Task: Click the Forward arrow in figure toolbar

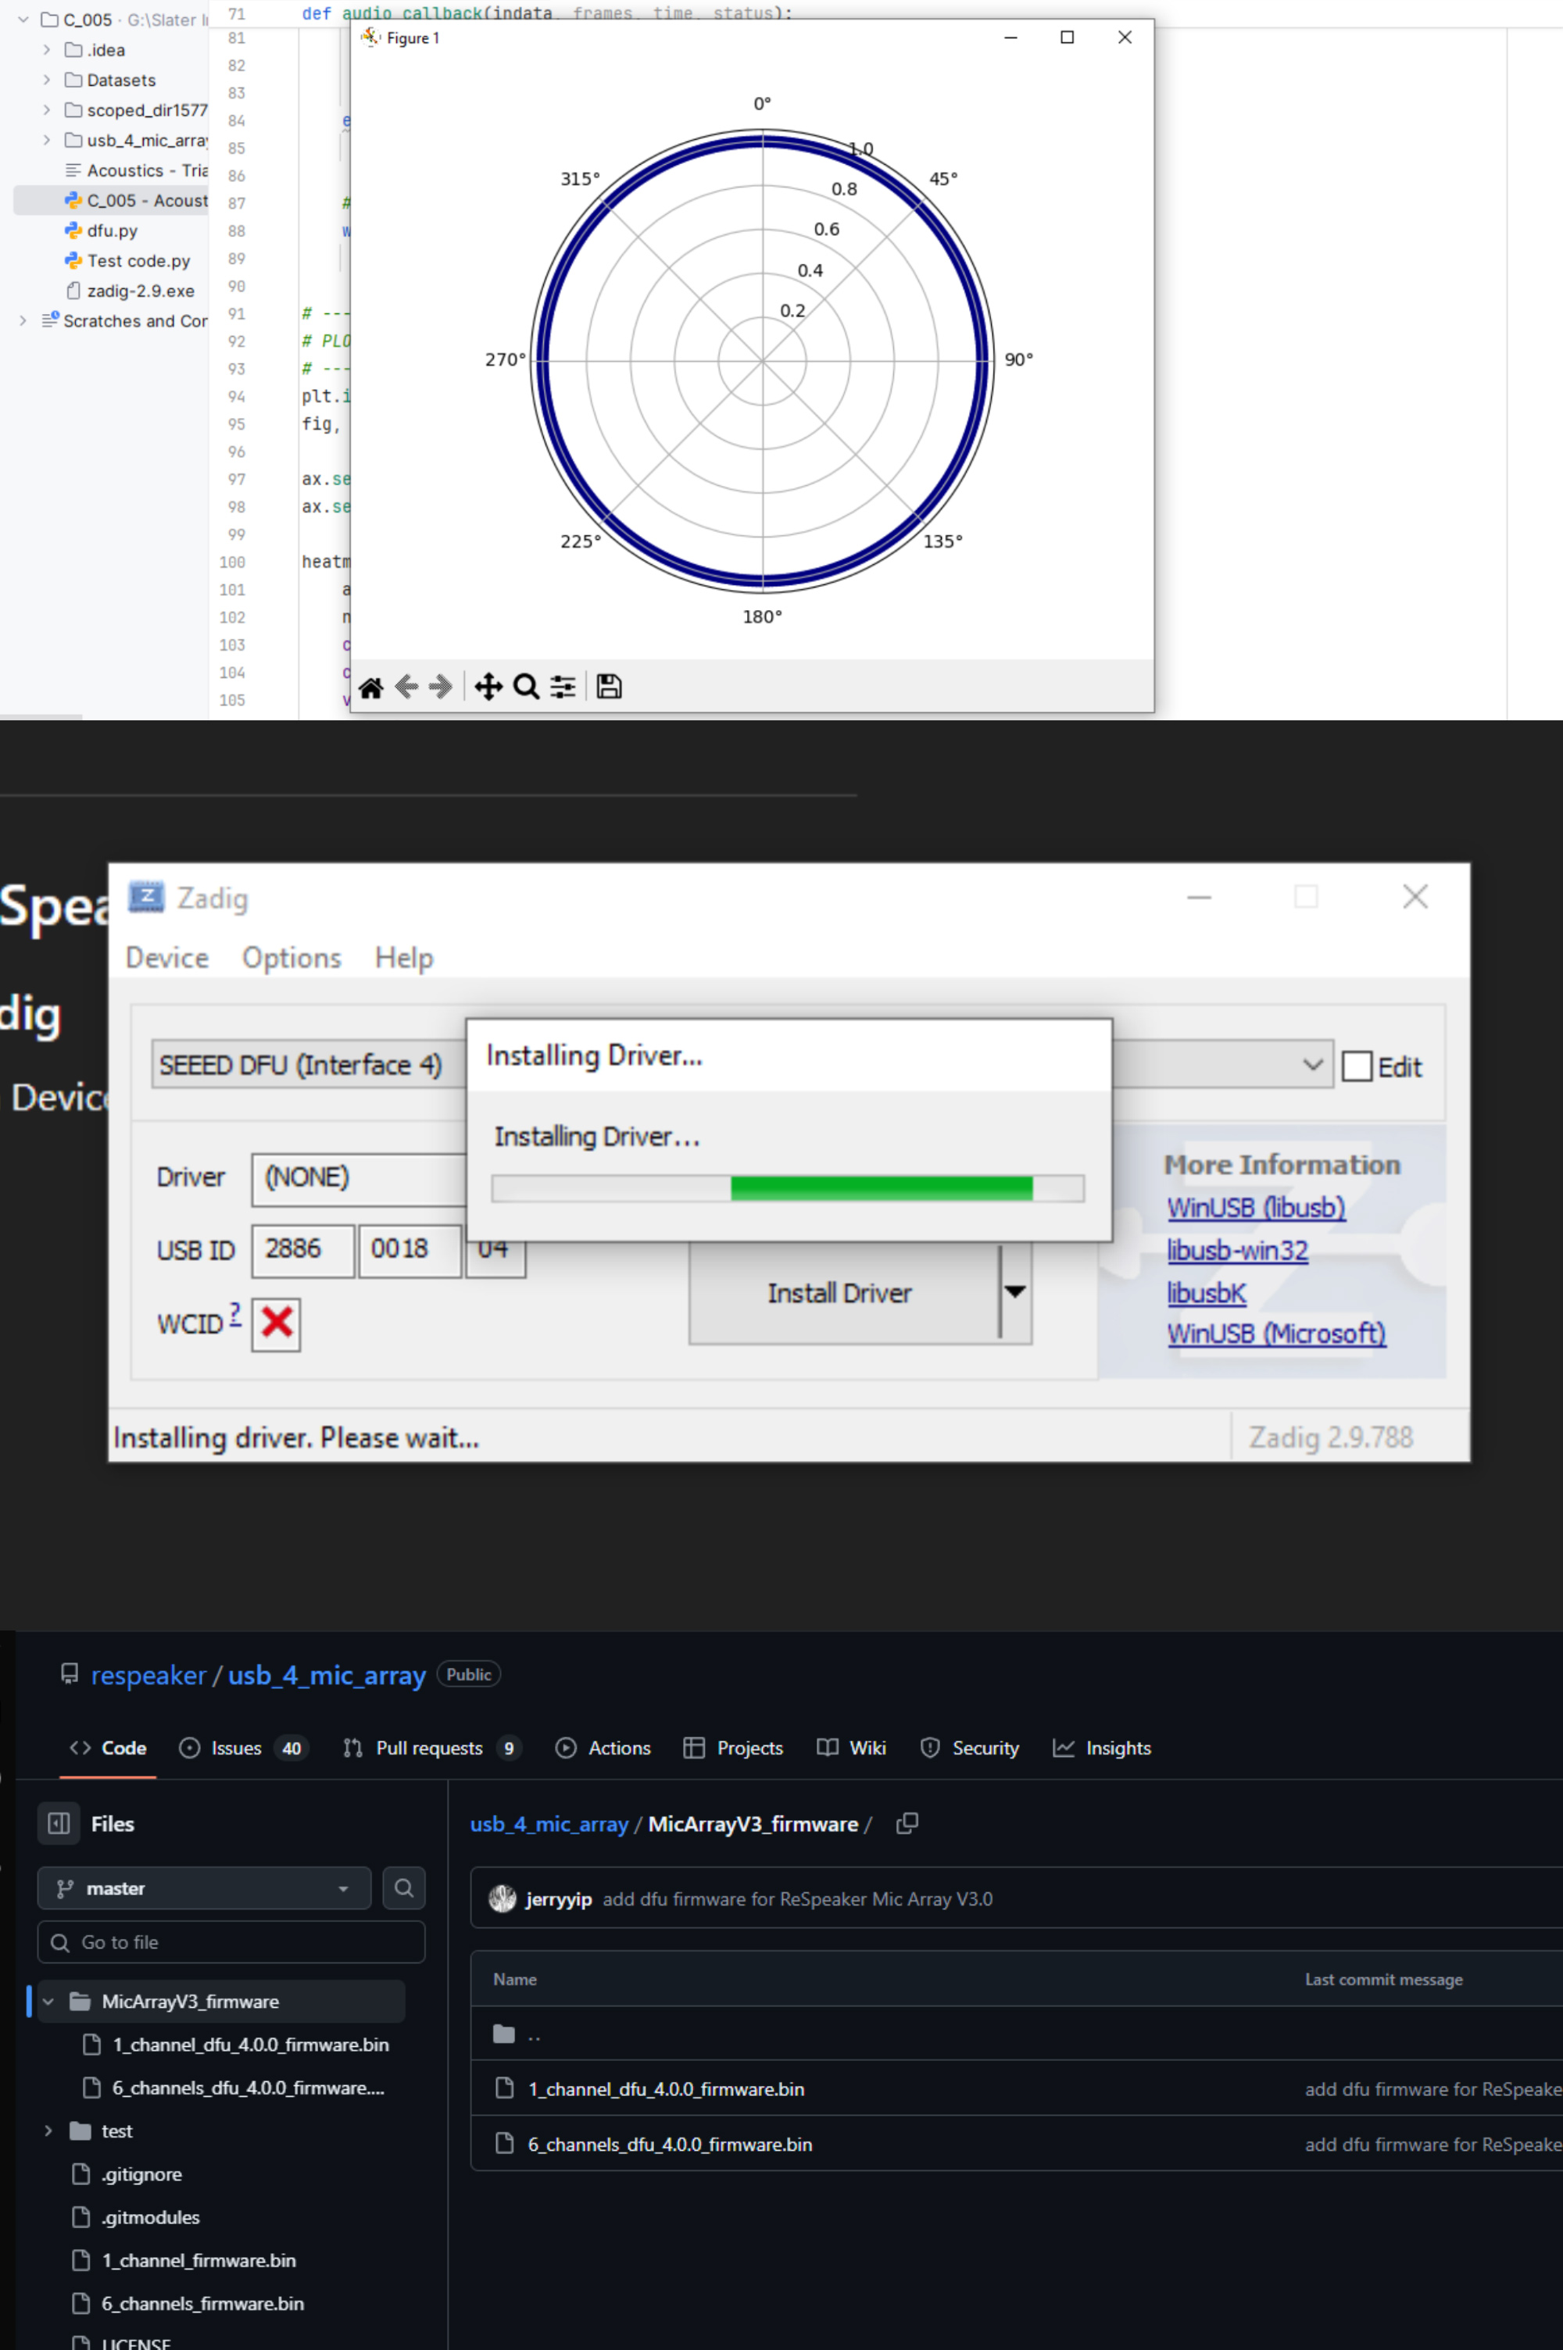Action: (x=441, y=687)
